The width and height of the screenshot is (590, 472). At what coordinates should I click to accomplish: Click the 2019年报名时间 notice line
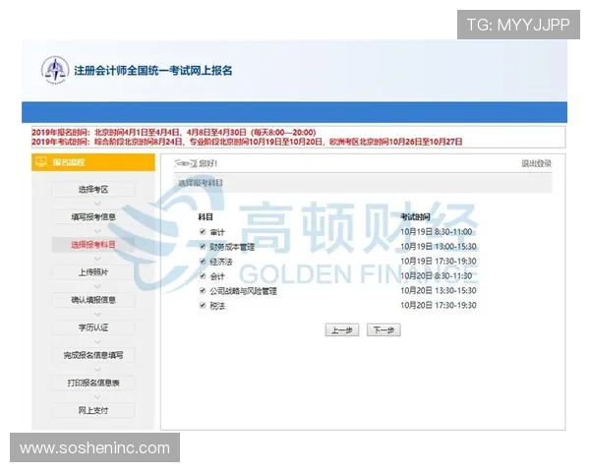point(174,133)
